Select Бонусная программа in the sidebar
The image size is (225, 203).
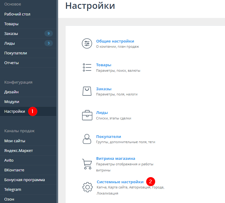pos(25,180)
